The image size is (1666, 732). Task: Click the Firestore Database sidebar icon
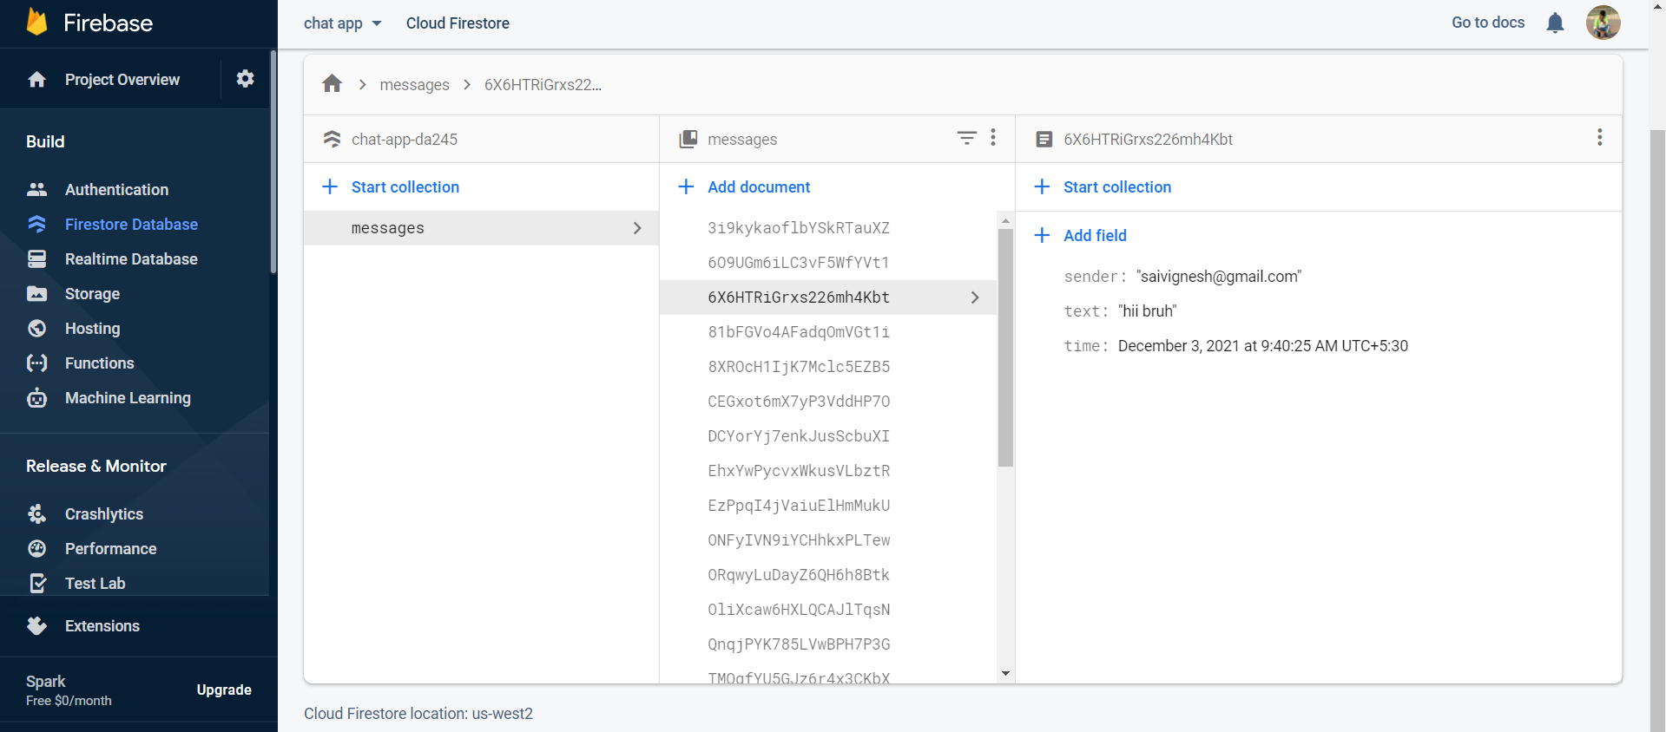(x=36, y=224)
